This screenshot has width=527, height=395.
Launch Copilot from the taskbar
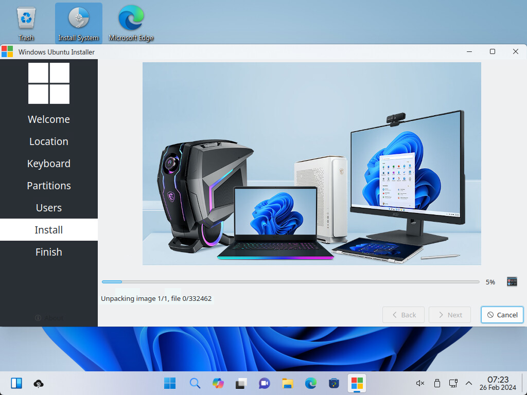coord(218,383)
